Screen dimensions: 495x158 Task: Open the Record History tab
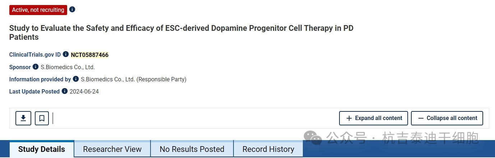tap(268, 149)
